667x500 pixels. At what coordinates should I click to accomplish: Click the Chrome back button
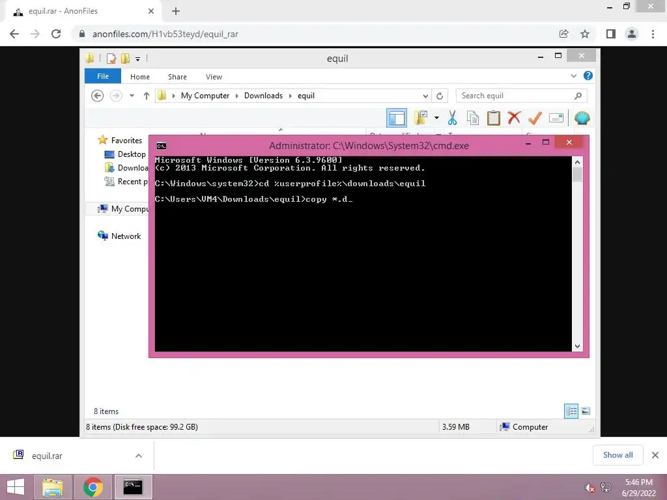tap(14, 34)
